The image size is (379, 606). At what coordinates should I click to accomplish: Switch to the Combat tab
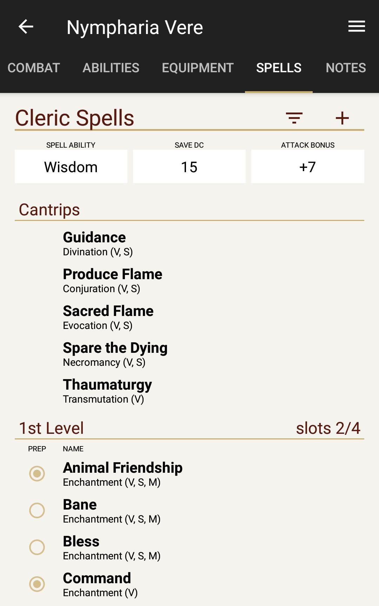click(34, 68)
